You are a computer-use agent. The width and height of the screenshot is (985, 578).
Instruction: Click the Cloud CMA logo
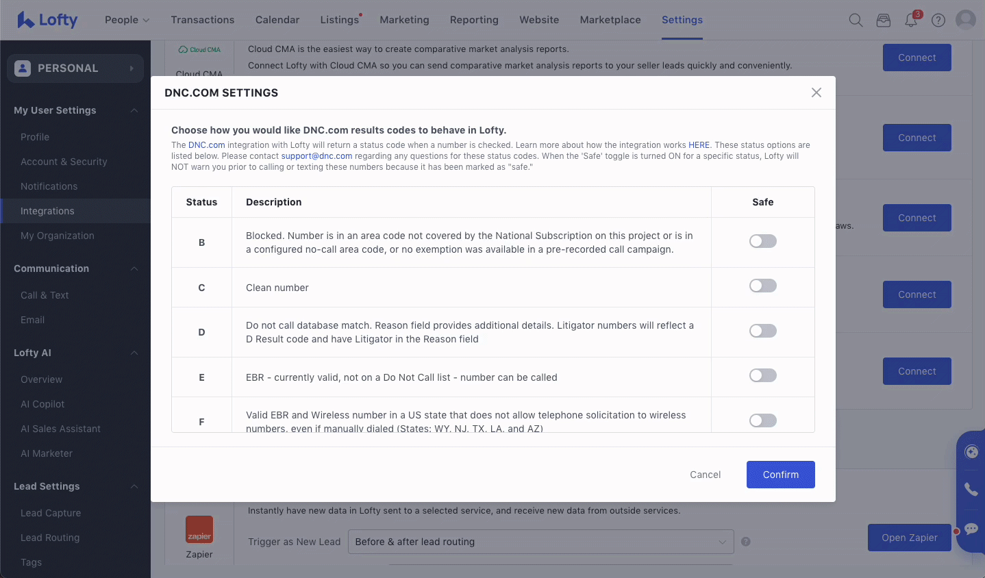[199, 49]
